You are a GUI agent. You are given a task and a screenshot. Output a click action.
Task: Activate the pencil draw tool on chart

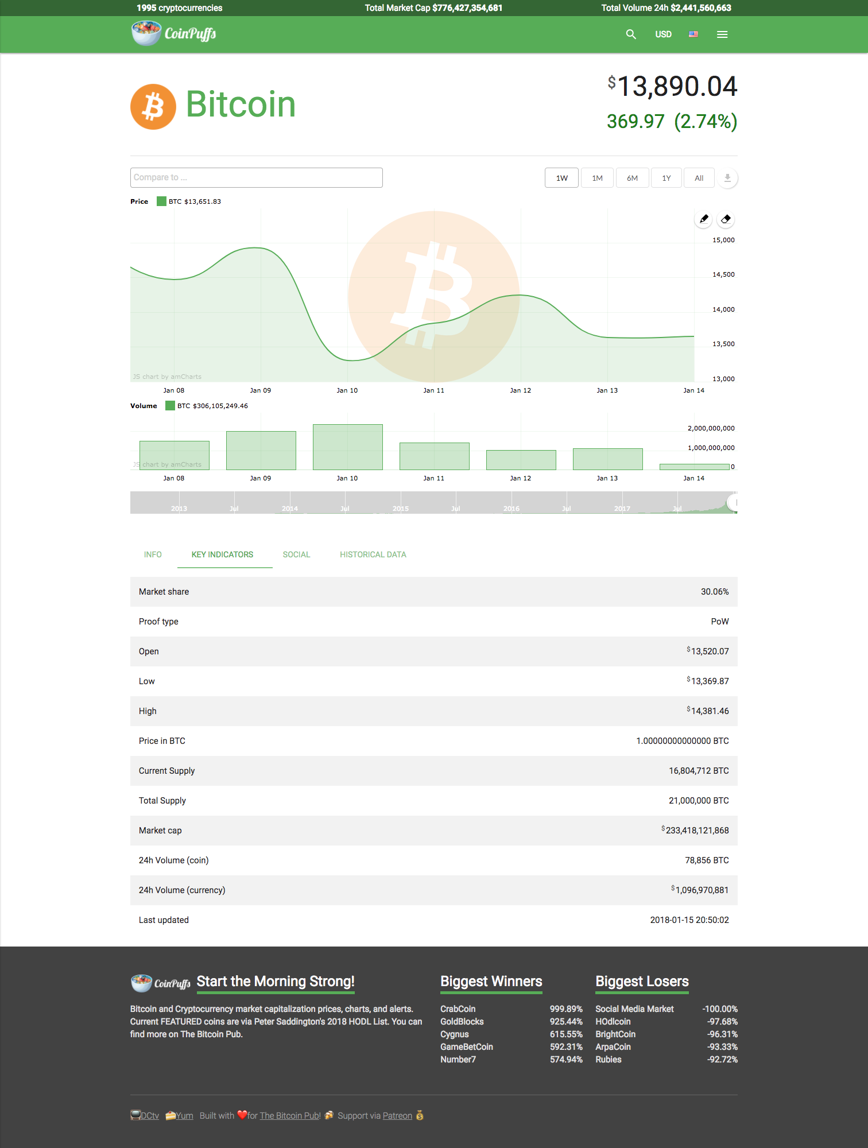click(x=704, y=219)
